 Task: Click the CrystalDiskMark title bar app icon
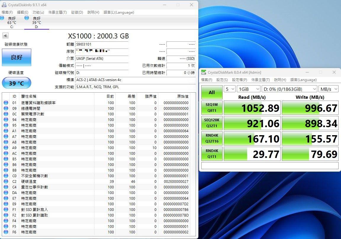point(204,72)
